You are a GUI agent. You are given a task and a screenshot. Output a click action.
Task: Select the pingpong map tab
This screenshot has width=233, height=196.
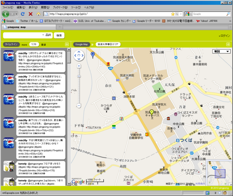[29, 27]
